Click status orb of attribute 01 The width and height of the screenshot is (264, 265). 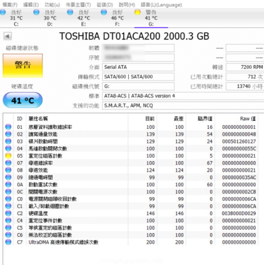click(8, 127)
